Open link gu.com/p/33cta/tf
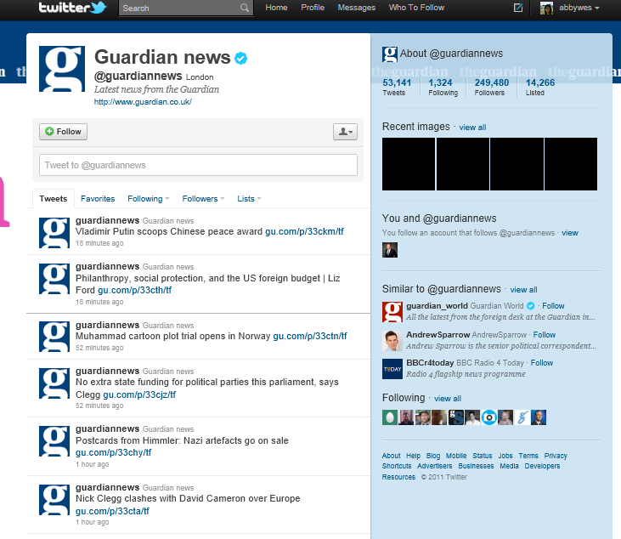This screenshot has height=539, width=621. (x=112, y=511)
